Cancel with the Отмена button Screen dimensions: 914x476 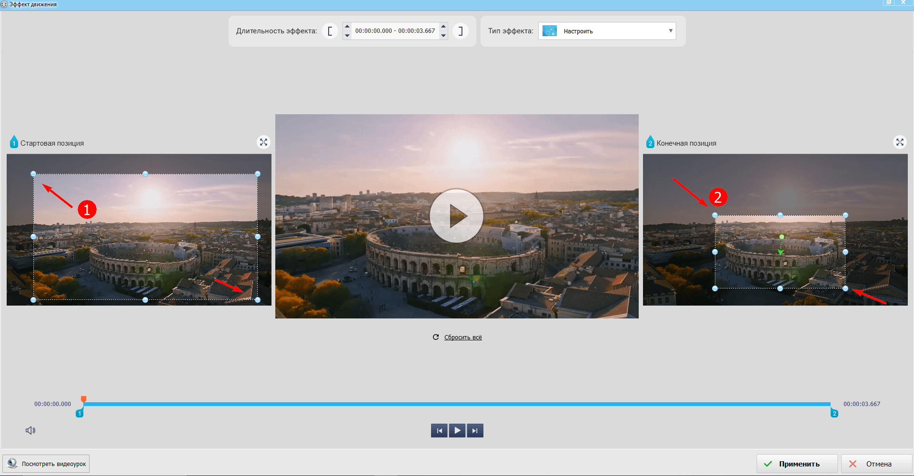(x=876, y=464)
